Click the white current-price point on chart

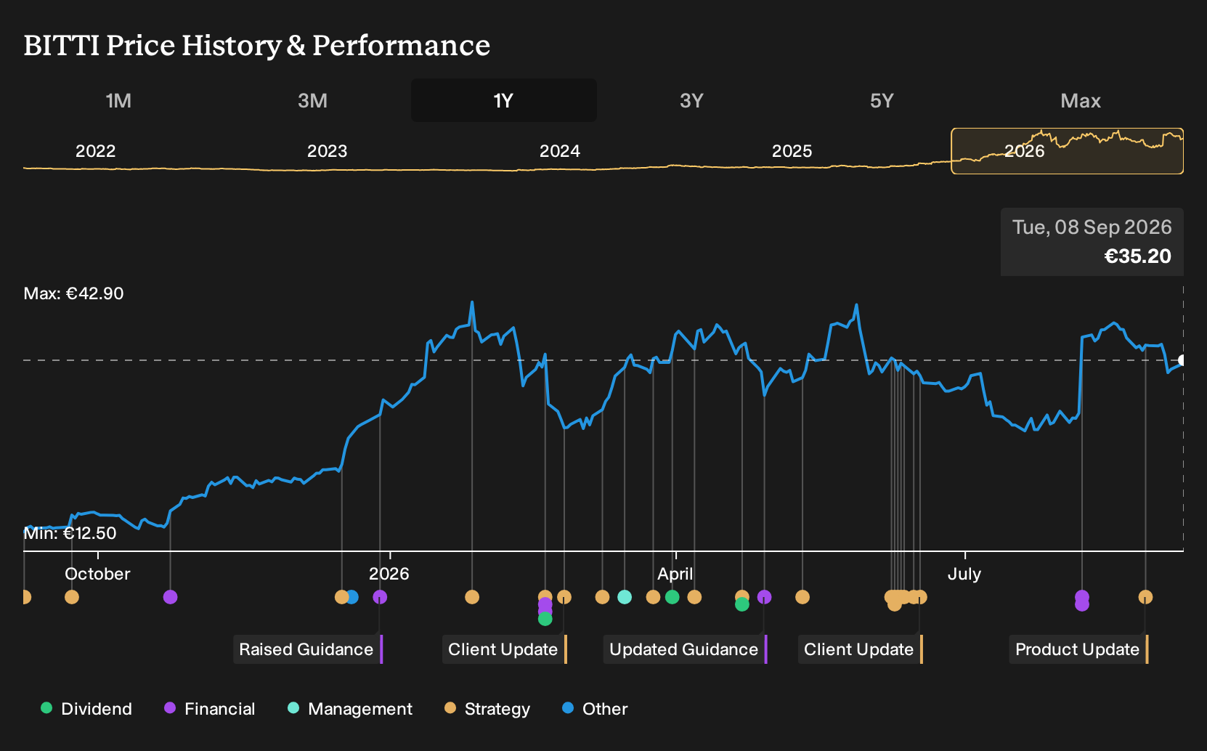point(1182,360)
